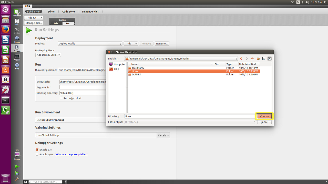Go to parent directory in dialog
This screenshot has width=328, height=184.
coord(252,59)
